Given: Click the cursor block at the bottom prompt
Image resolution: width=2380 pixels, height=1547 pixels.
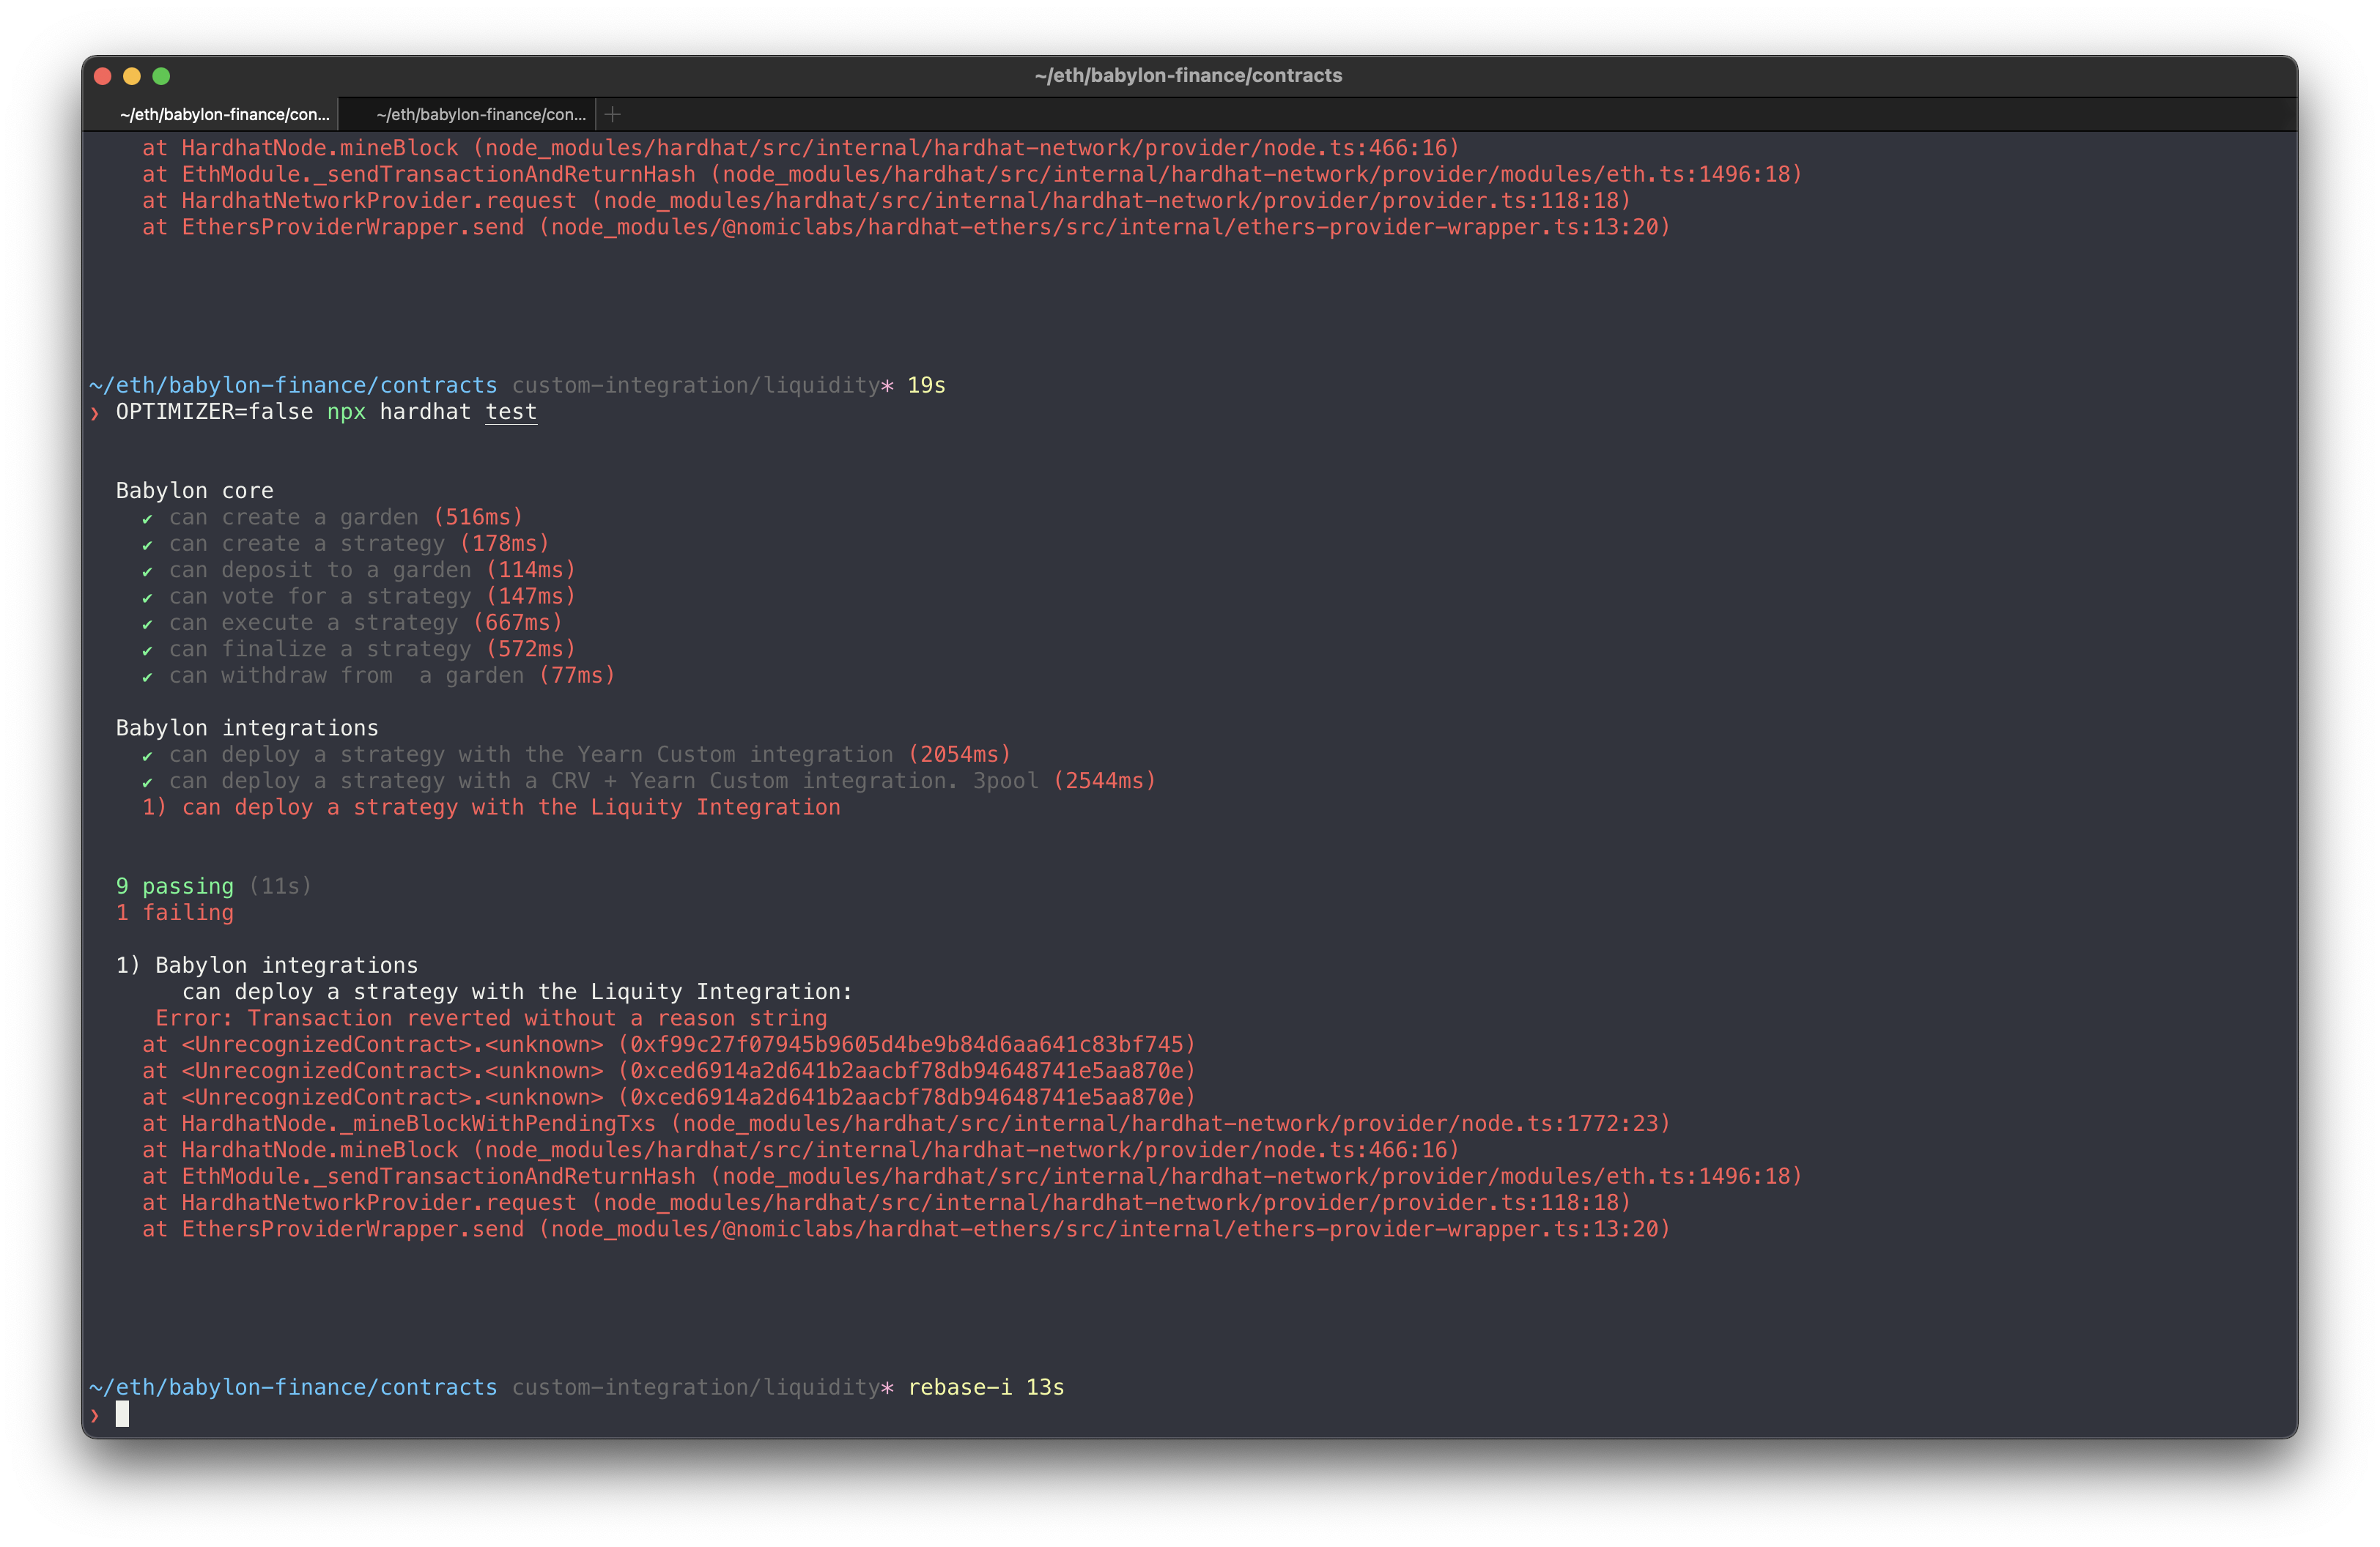Looking at the screenshot, I should pos(122,1414).
